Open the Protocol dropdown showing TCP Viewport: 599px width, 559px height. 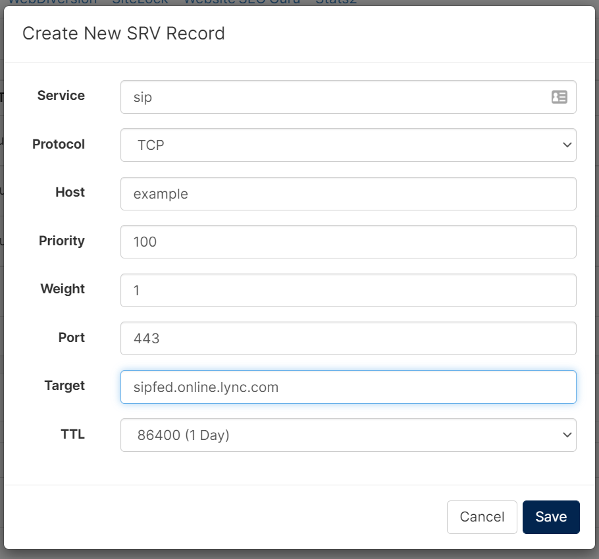348,145
